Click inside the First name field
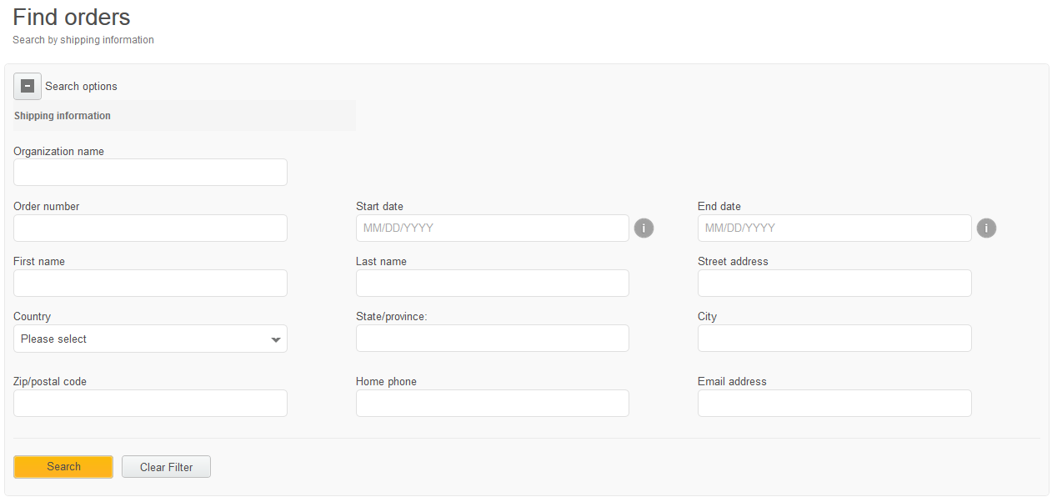Viewport: 1052px width, 497px height. [x=150, y=283]
